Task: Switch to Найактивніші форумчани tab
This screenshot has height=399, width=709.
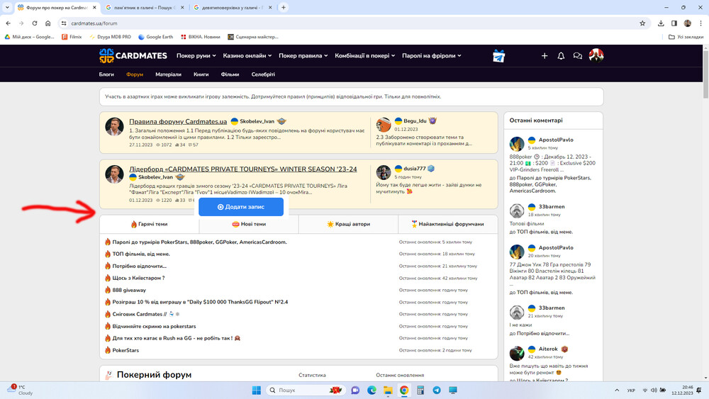Action: click(447, 224)
